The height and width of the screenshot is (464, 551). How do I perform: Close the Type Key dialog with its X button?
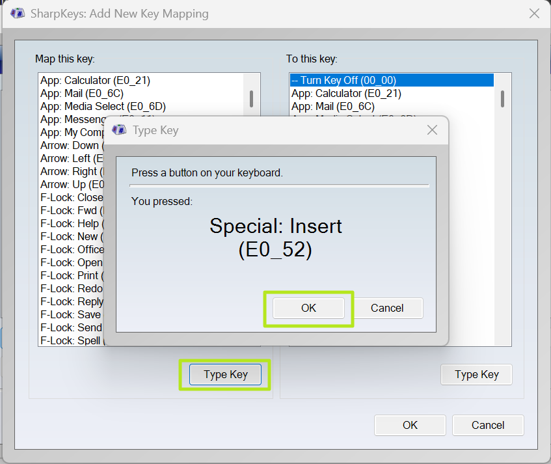coord(432,130)
